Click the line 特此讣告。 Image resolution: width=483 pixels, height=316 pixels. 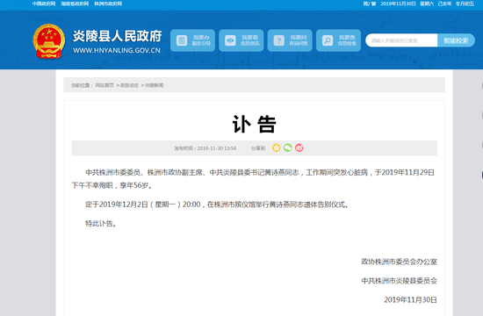pyautogui.click(x=101, y=224)
